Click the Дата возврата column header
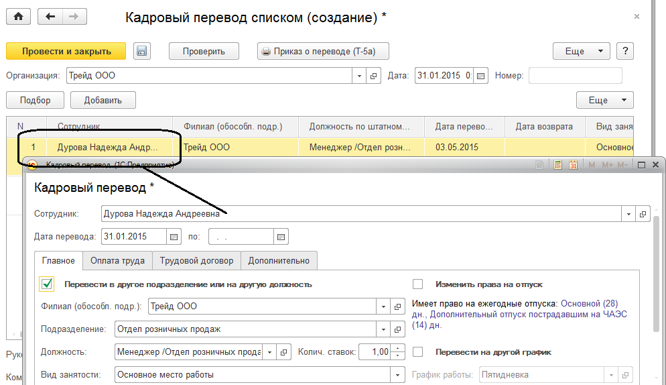The image size is (666, 385). point(545,126)
